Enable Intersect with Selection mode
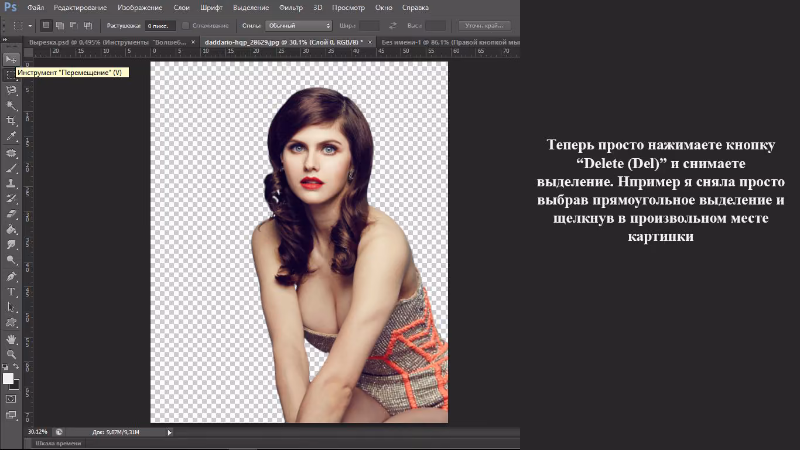800x450 pixels. 88,25
